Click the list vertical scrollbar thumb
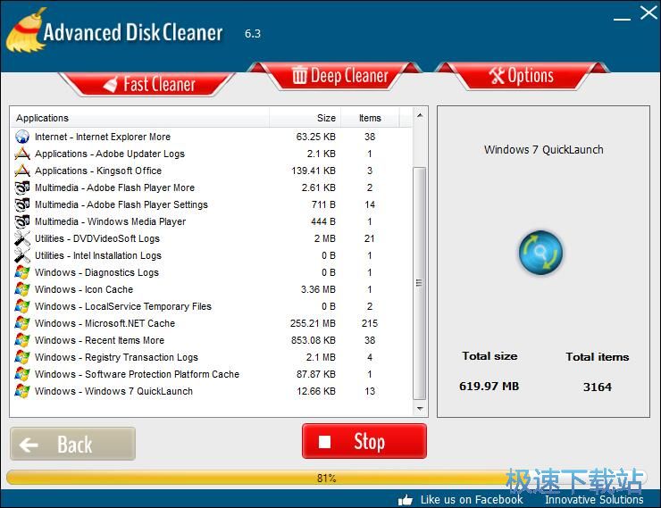The width and height of the screenshot is (661, 508). click(x=420, y=283)
